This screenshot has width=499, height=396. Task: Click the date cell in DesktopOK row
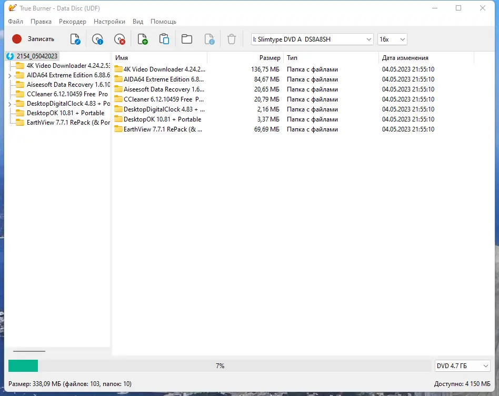(x=408, y=119)
